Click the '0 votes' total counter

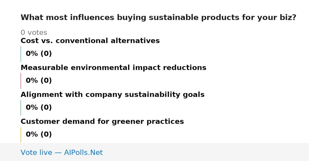point(34,33)
